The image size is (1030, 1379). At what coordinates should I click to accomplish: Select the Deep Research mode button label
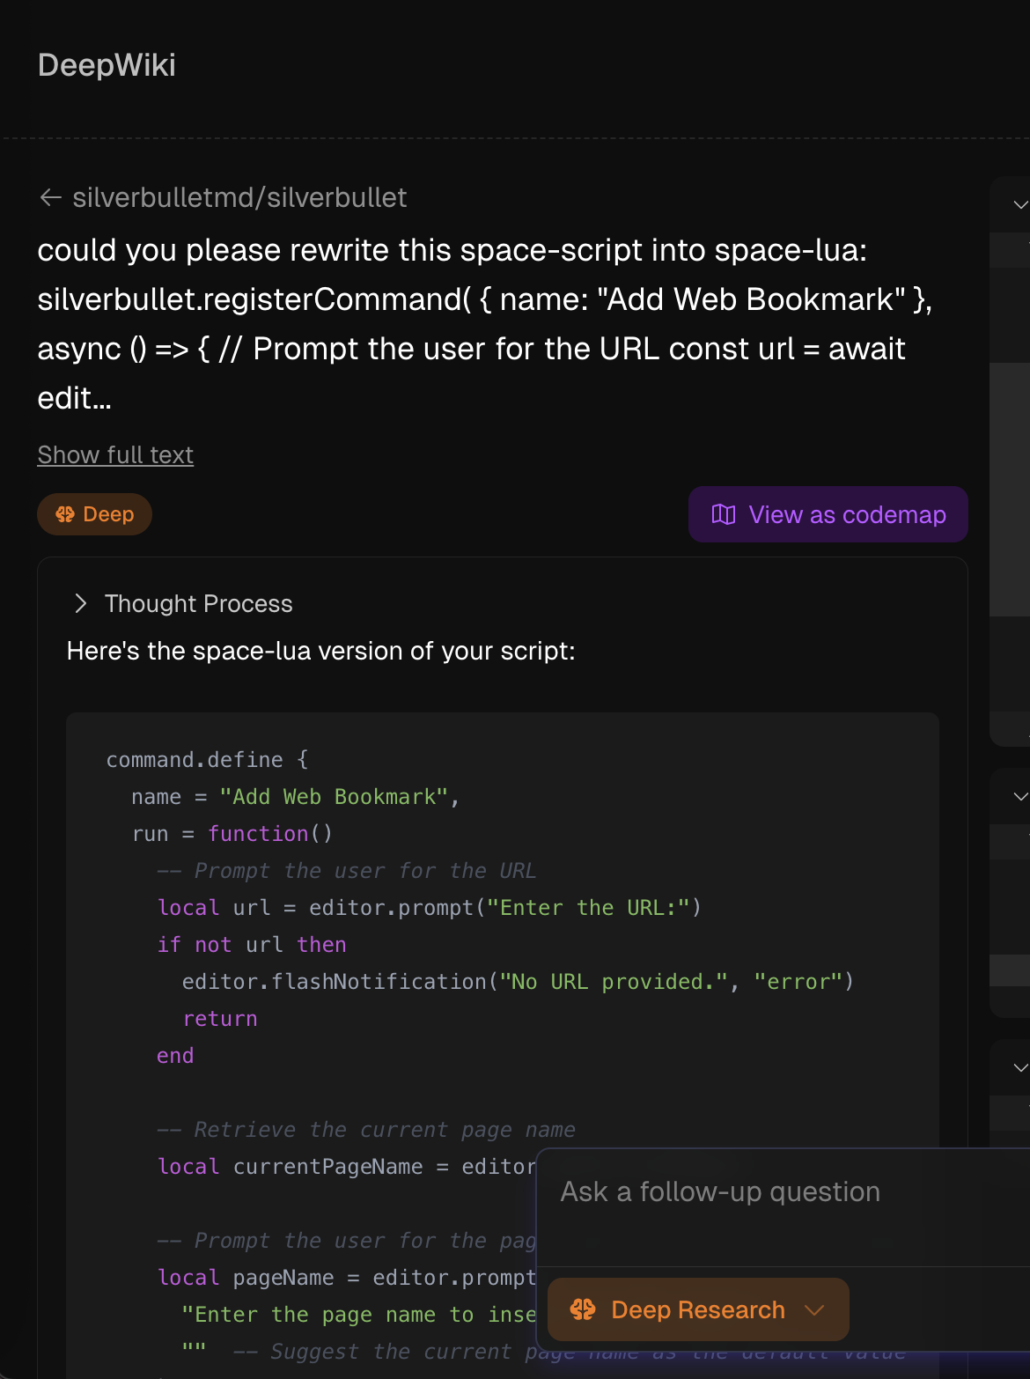pyautogui.click(x=697, y=1310)
